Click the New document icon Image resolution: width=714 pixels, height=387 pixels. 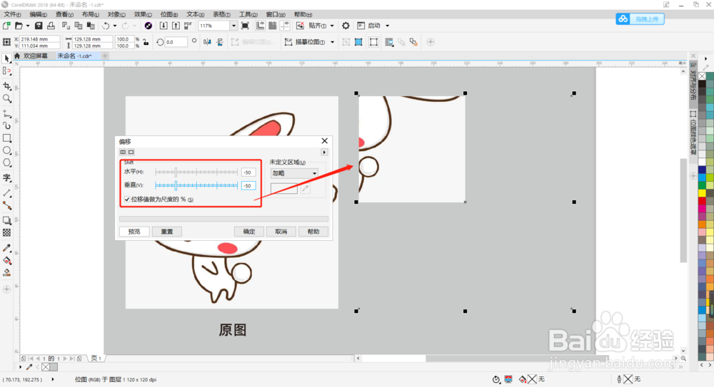(x=7, y=26)
